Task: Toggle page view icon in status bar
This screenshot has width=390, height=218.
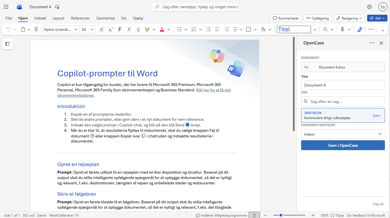Action: click(254, 215)
